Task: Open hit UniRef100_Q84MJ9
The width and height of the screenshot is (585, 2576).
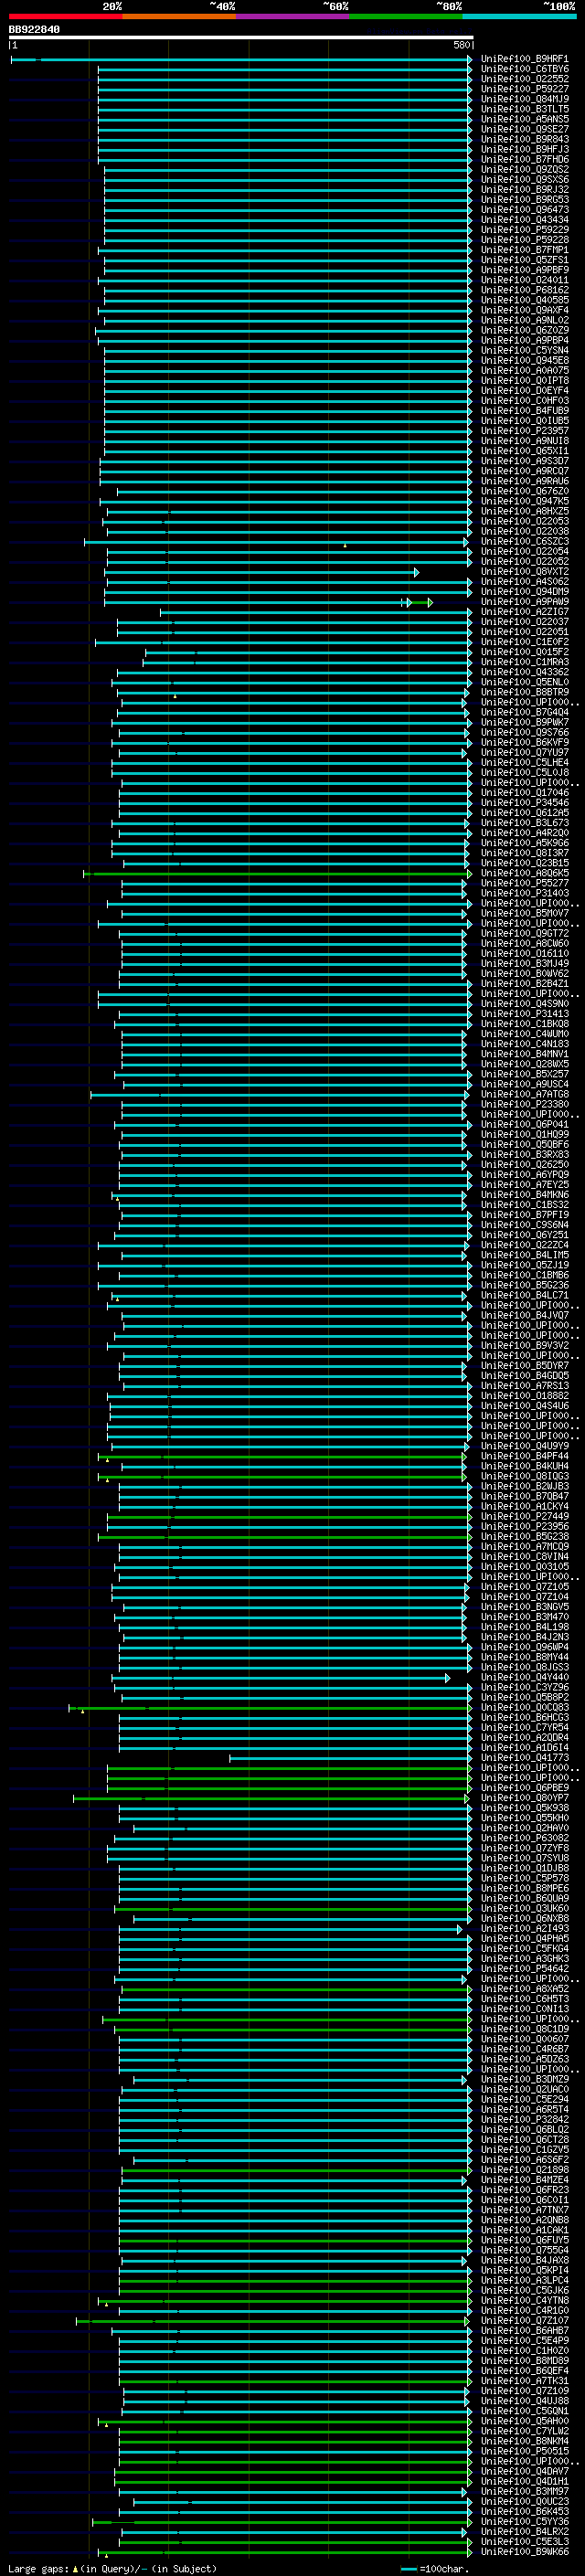Action: pyautogui.click(x=524, y=99)
